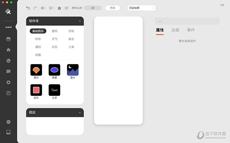Click the 画布比例 label
This screenshot has width=230, height=143.
pos(77,8)
